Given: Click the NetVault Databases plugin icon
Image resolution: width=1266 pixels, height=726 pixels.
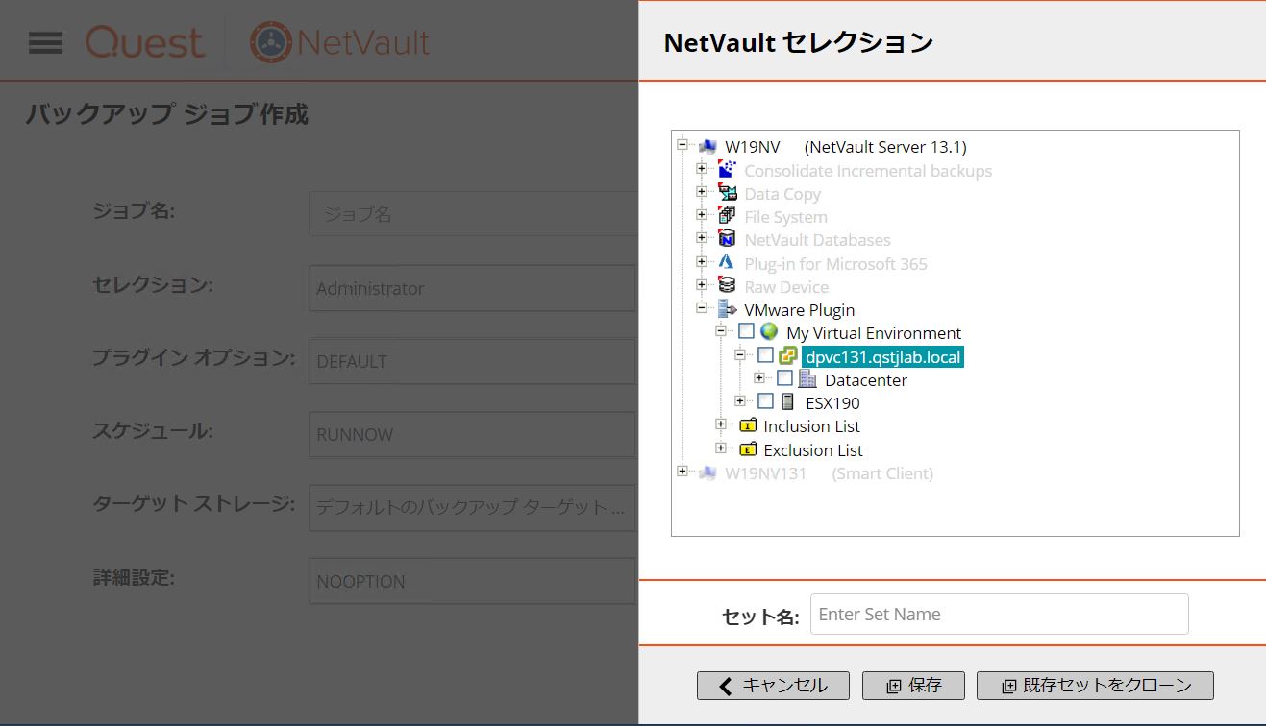Looking at the screenshot, I should (x=728, y=239).
